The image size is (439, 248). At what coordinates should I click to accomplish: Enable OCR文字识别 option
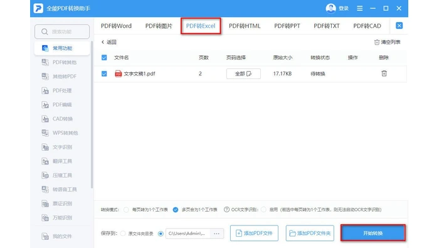[x=263, y=210]
